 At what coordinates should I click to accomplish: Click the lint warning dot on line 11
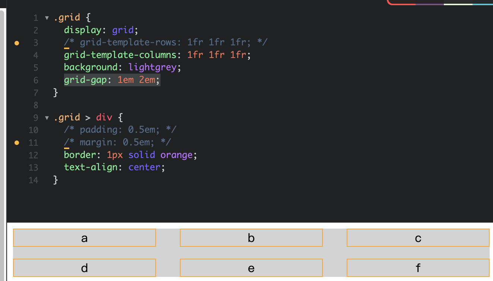tap(17, 143)
